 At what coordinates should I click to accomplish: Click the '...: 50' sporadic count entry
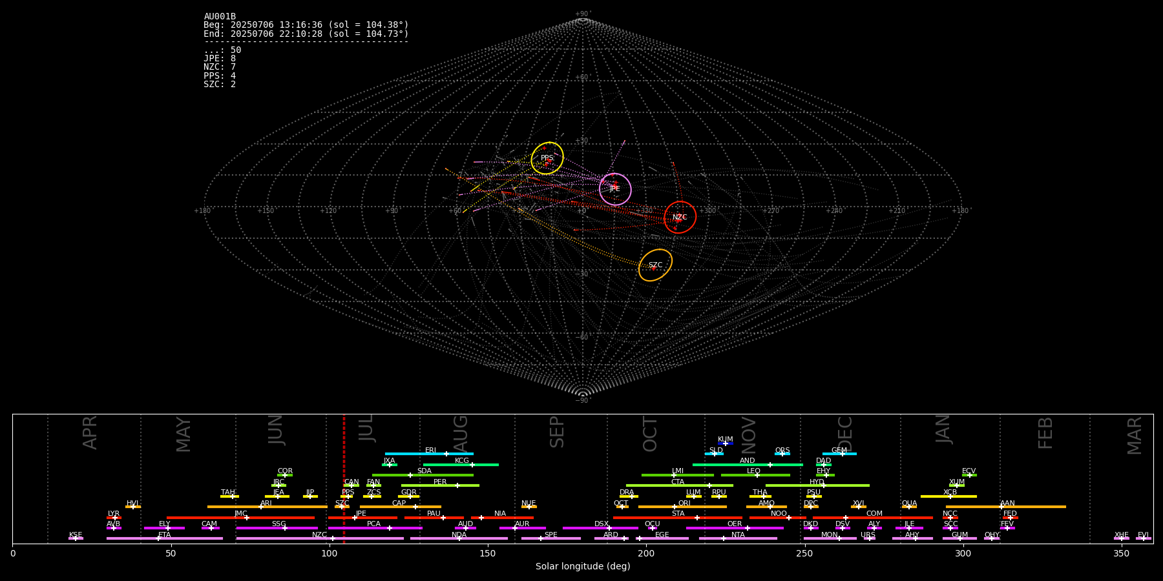pos(222,50)
